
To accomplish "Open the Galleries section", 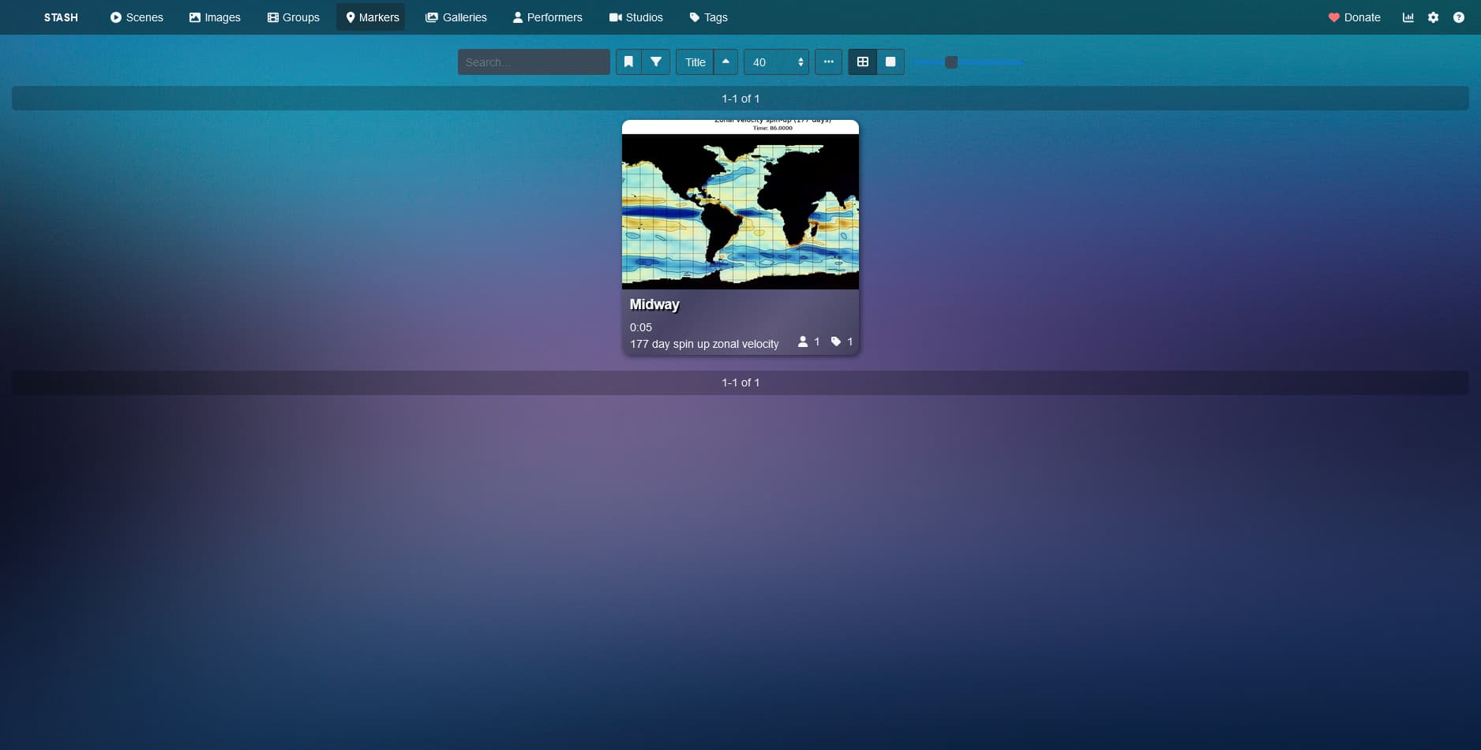I will [456, 17].
